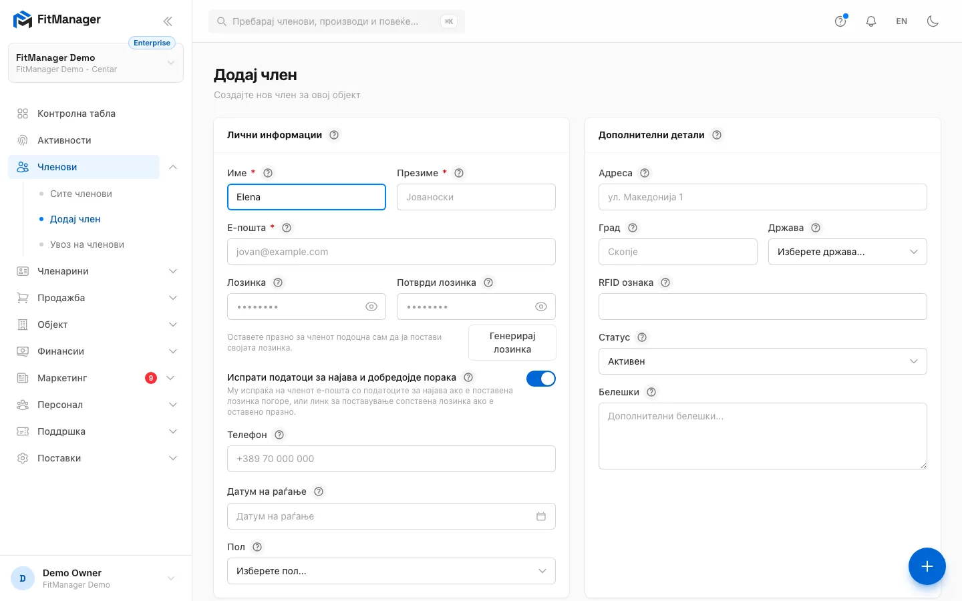Open the calendar icon in the Датум на раѓање field
Screen dimensions: 962x601
click(x=541, y=516)
